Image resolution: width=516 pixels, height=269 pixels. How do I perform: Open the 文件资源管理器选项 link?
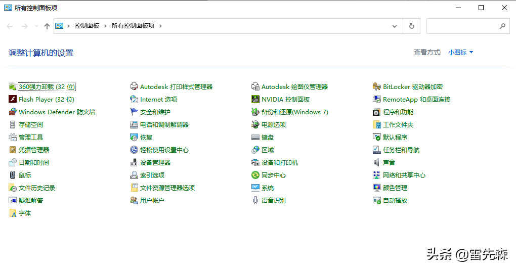click(x=167, y=188)
